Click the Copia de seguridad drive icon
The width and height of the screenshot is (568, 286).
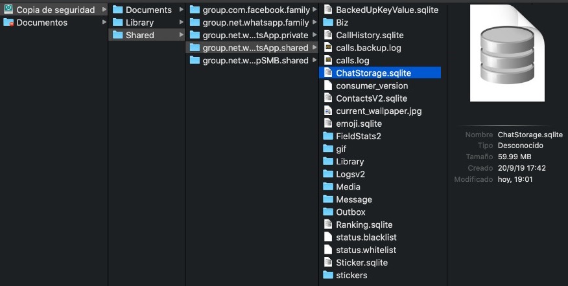tap(8, 10)
